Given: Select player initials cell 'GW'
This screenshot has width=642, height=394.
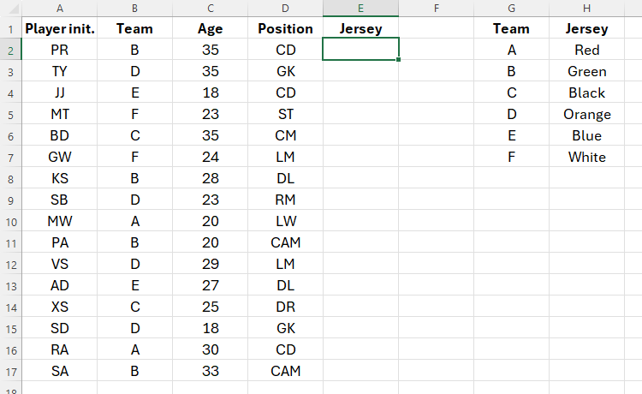Looking at the screenshot, I should pos(59,157).
